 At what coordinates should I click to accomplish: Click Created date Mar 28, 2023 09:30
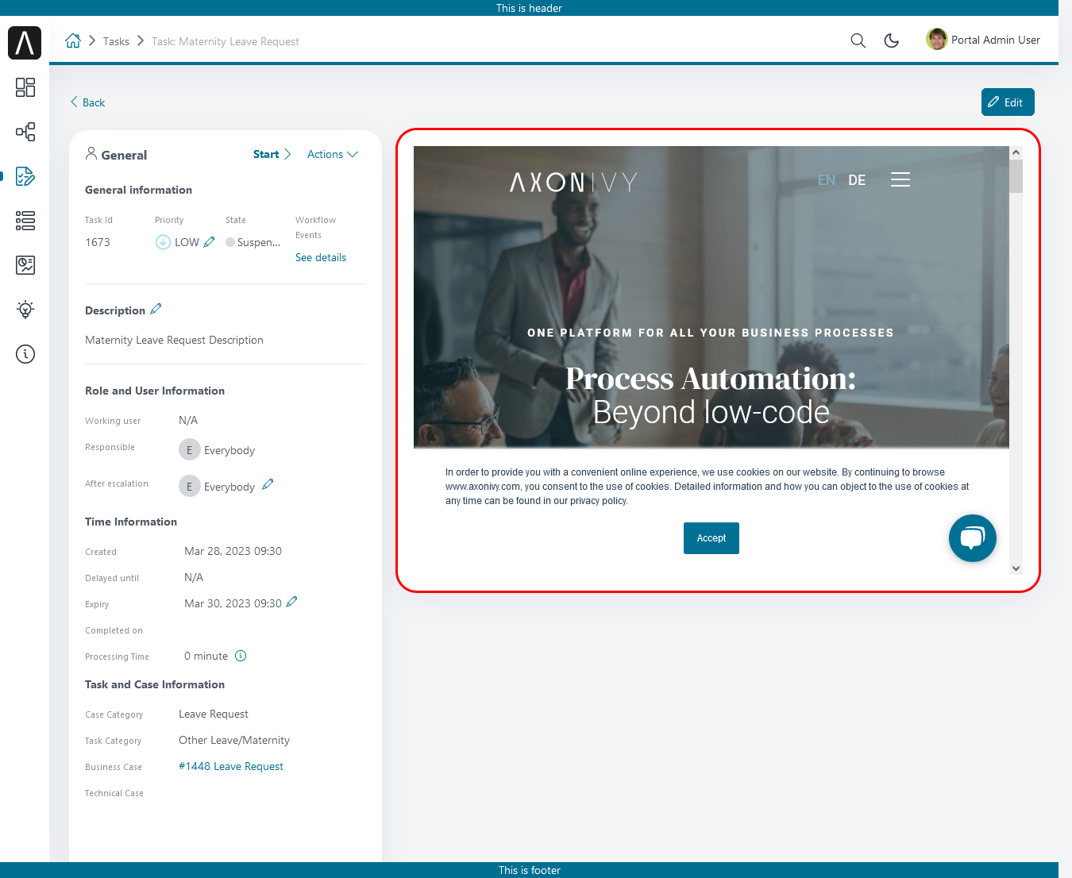point(233,551)
